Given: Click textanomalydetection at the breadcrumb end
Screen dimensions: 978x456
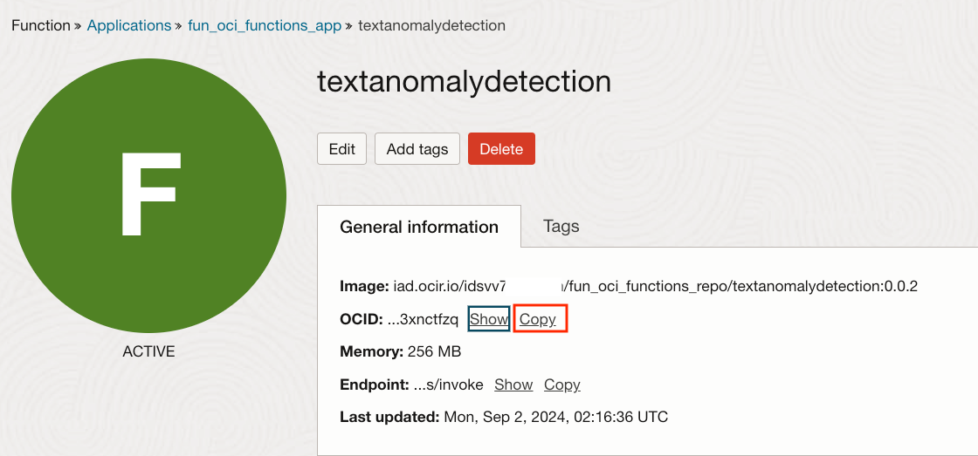Looking at the screenshot, I should [x=430, y=25].
